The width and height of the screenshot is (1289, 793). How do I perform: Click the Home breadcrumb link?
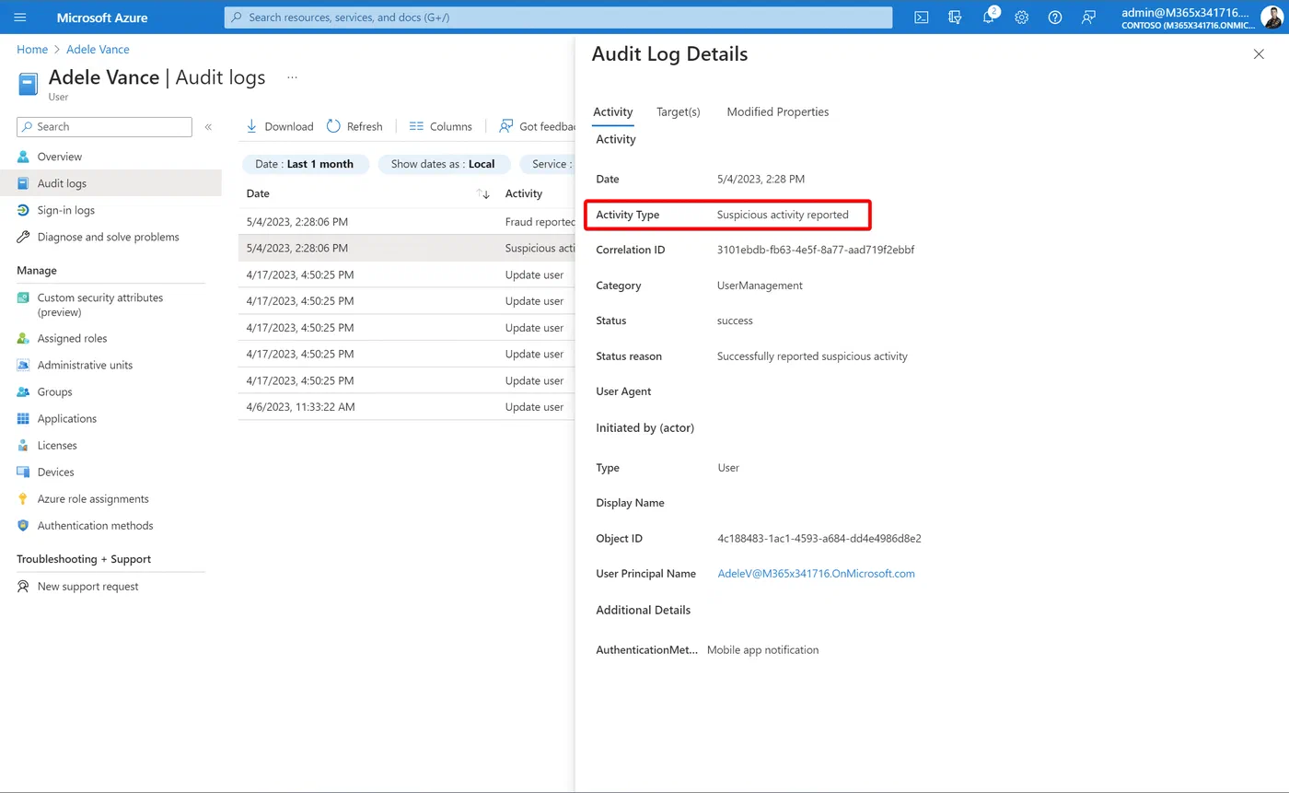(32, 49)
